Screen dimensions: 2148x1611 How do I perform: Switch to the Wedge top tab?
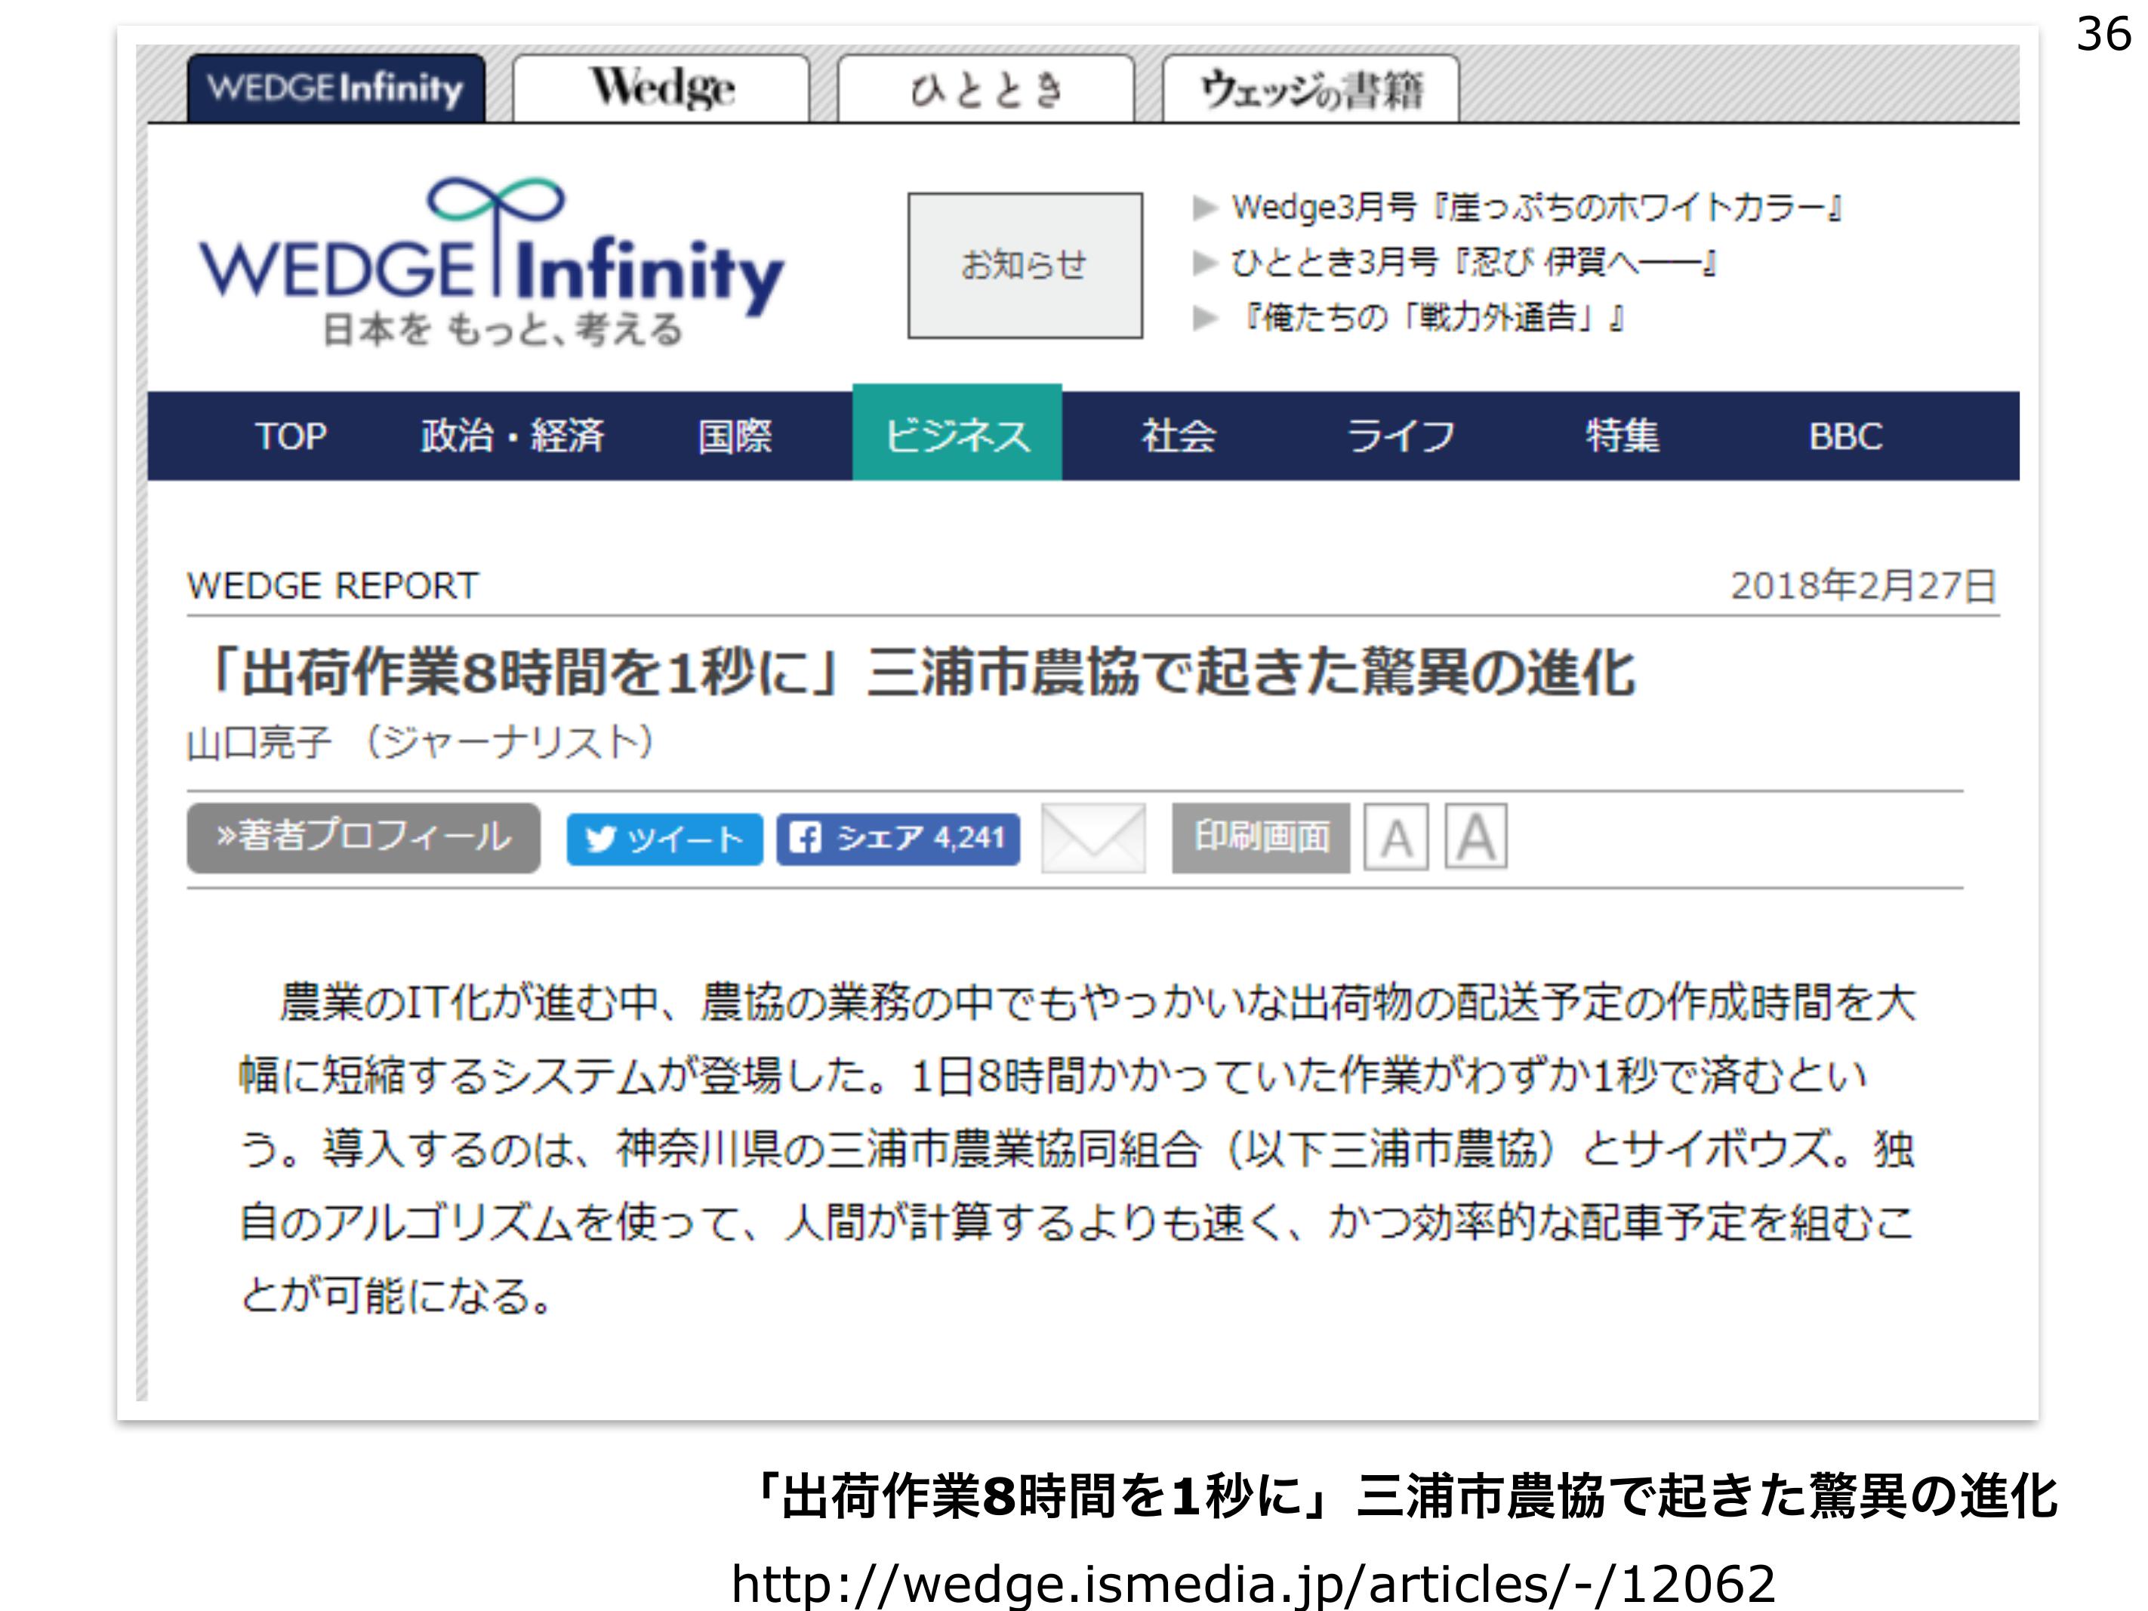click(x=661, y=88)
